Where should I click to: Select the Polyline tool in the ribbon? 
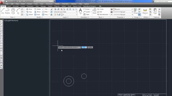click(7, 11)
